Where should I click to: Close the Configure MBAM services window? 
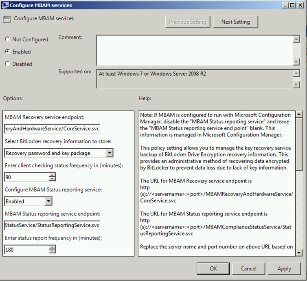tap(300, 5)
